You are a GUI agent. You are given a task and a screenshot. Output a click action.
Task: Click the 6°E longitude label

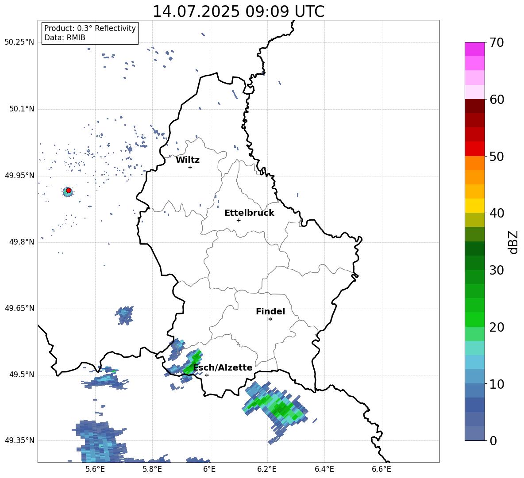point(209,469)
